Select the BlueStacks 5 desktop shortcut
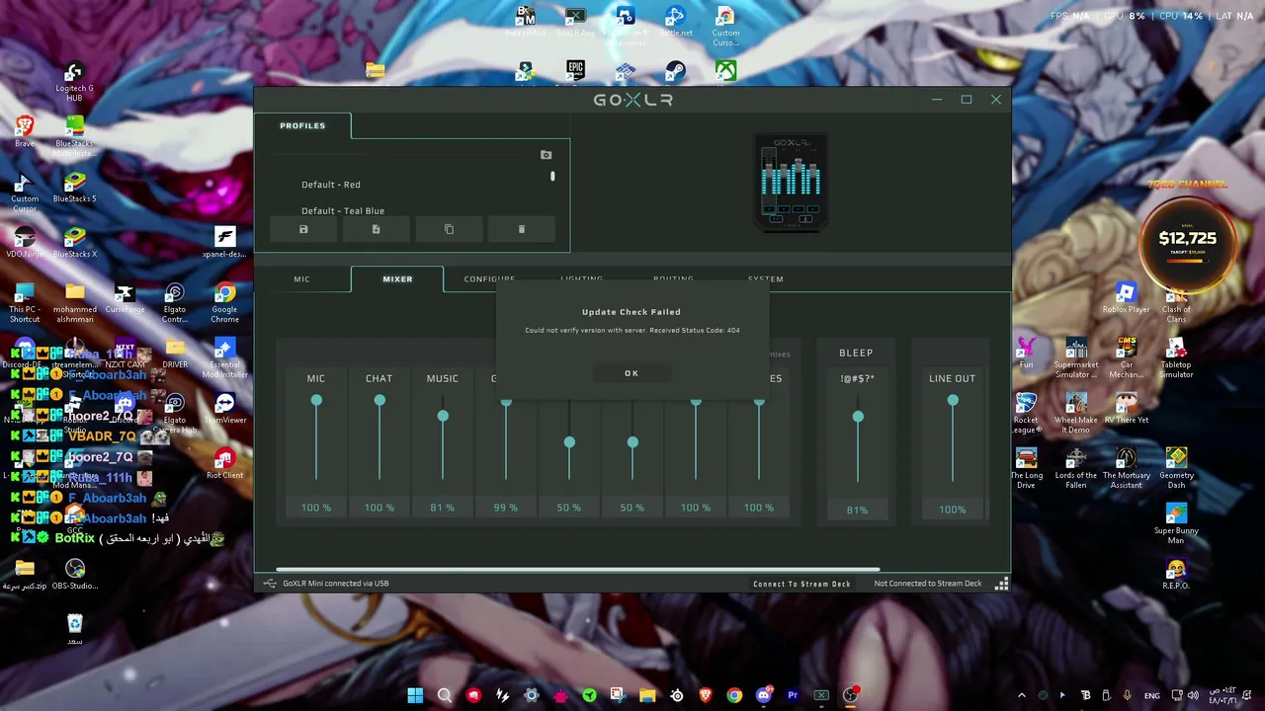The height and width of the screenshot is (711, 1265). tap(74, 188)
